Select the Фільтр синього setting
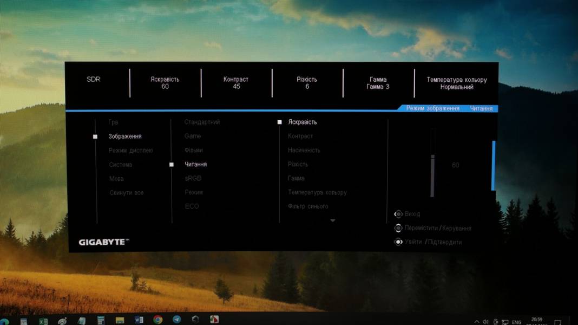 point(308,206)
